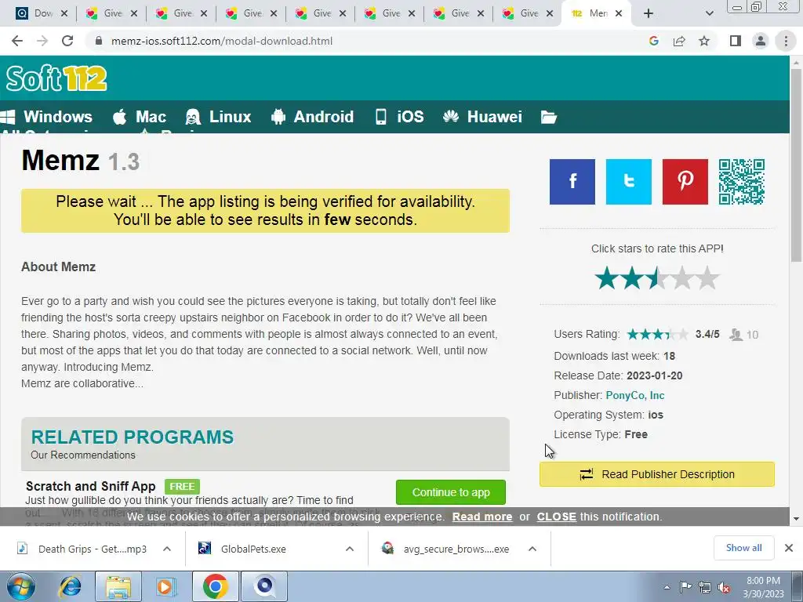This screenshot has height=602, width=803.
Task: Open Windows Media Player from taskbar
Action: (x=165, y=586)
